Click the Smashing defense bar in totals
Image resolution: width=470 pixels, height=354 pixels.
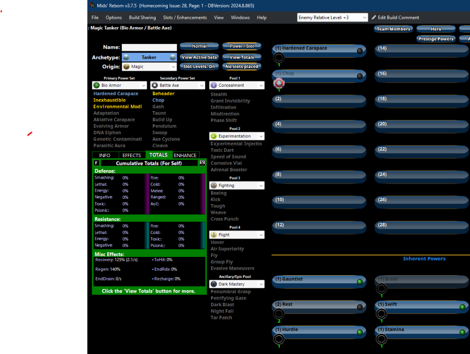[x=135, y=178]
